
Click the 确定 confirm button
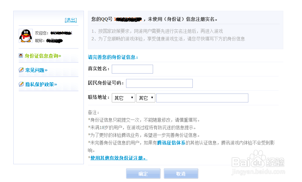coord(143,173)
